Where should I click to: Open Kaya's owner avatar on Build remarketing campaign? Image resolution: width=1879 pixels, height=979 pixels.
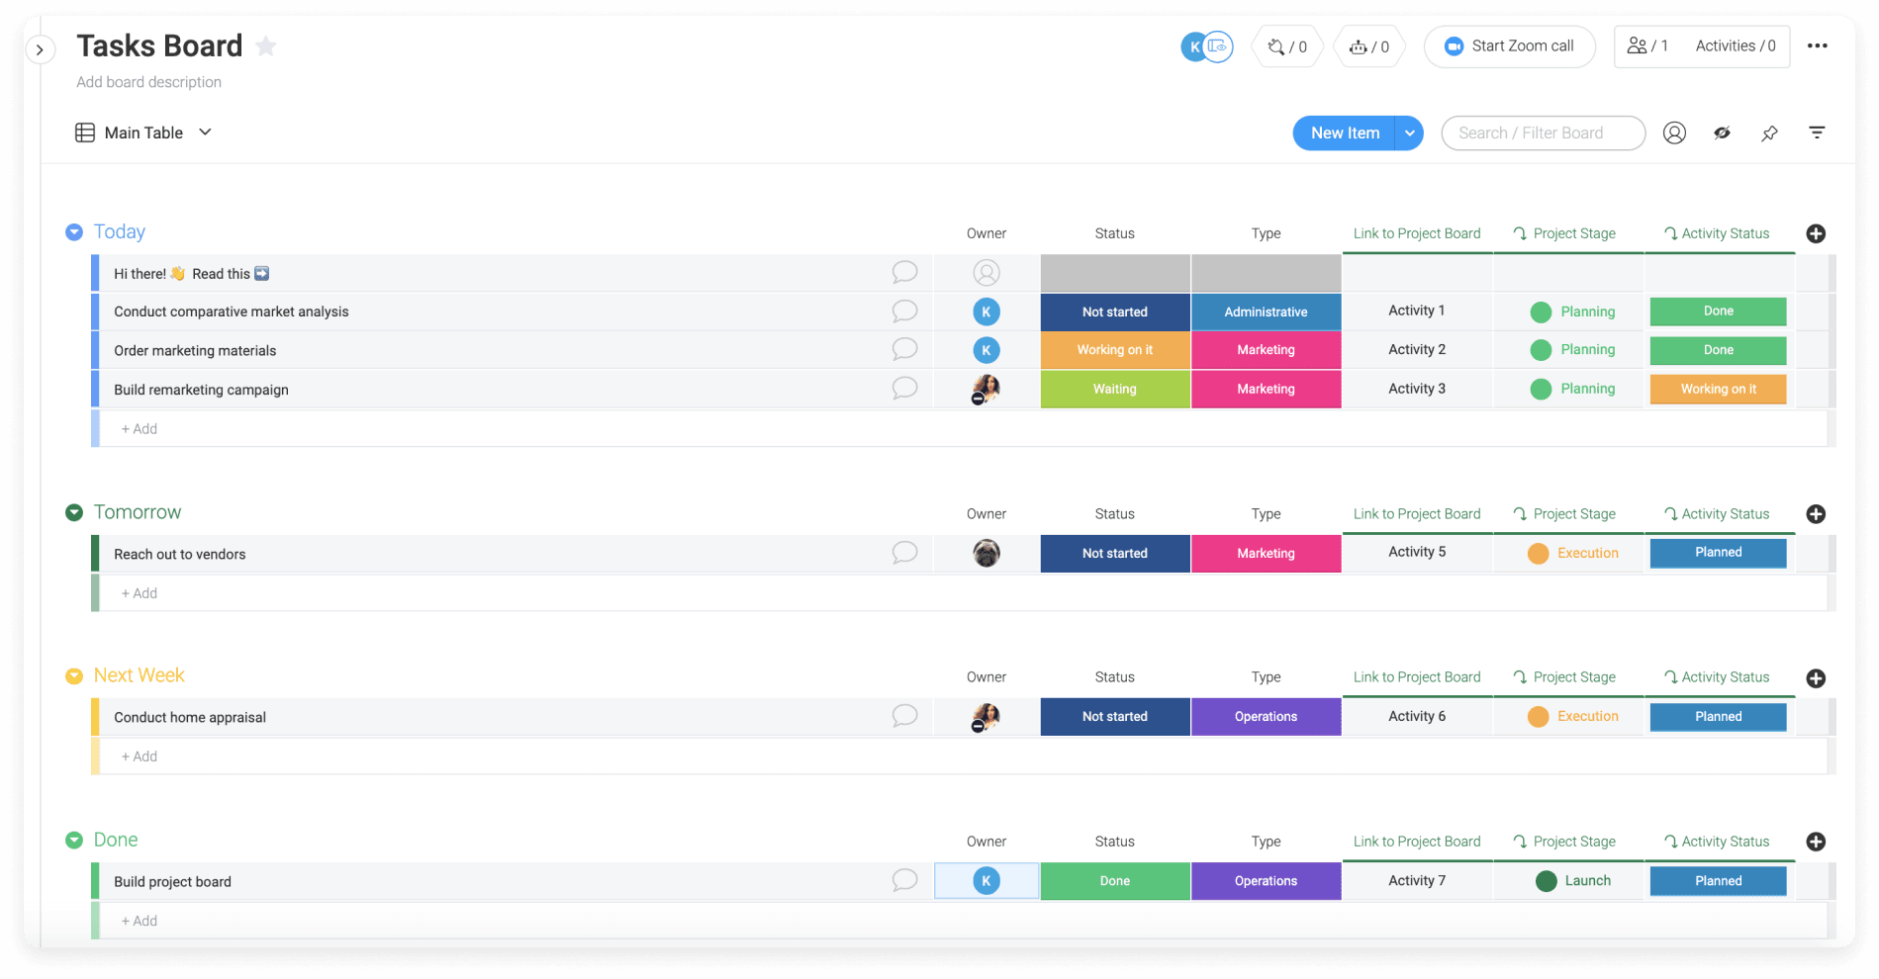click(986, 389)
